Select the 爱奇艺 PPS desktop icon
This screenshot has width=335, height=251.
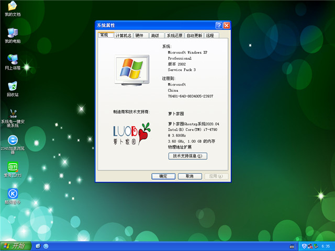(13, 169)
